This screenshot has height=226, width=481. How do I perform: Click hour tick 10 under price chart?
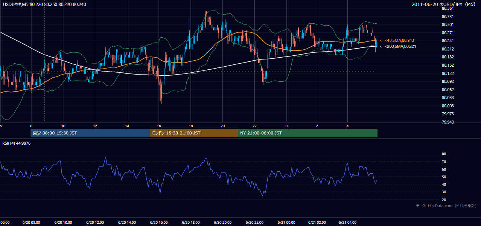(x=63, y=126)
